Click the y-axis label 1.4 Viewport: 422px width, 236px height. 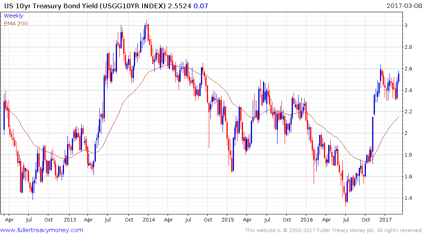point(408,198)
